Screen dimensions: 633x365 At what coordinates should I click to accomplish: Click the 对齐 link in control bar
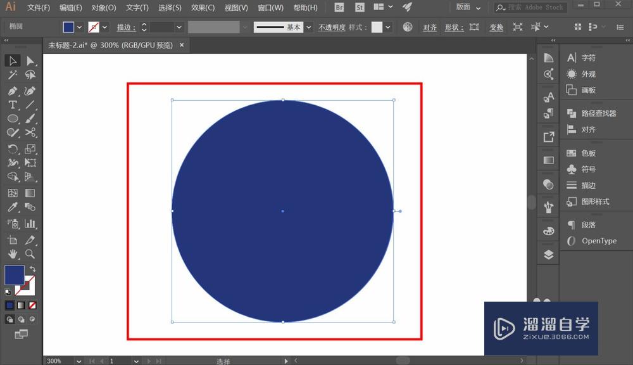(x=430, y=27)
